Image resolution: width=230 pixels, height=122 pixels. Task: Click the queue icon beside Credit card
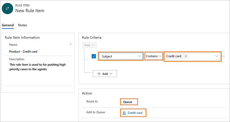click(x=124, y=113)
